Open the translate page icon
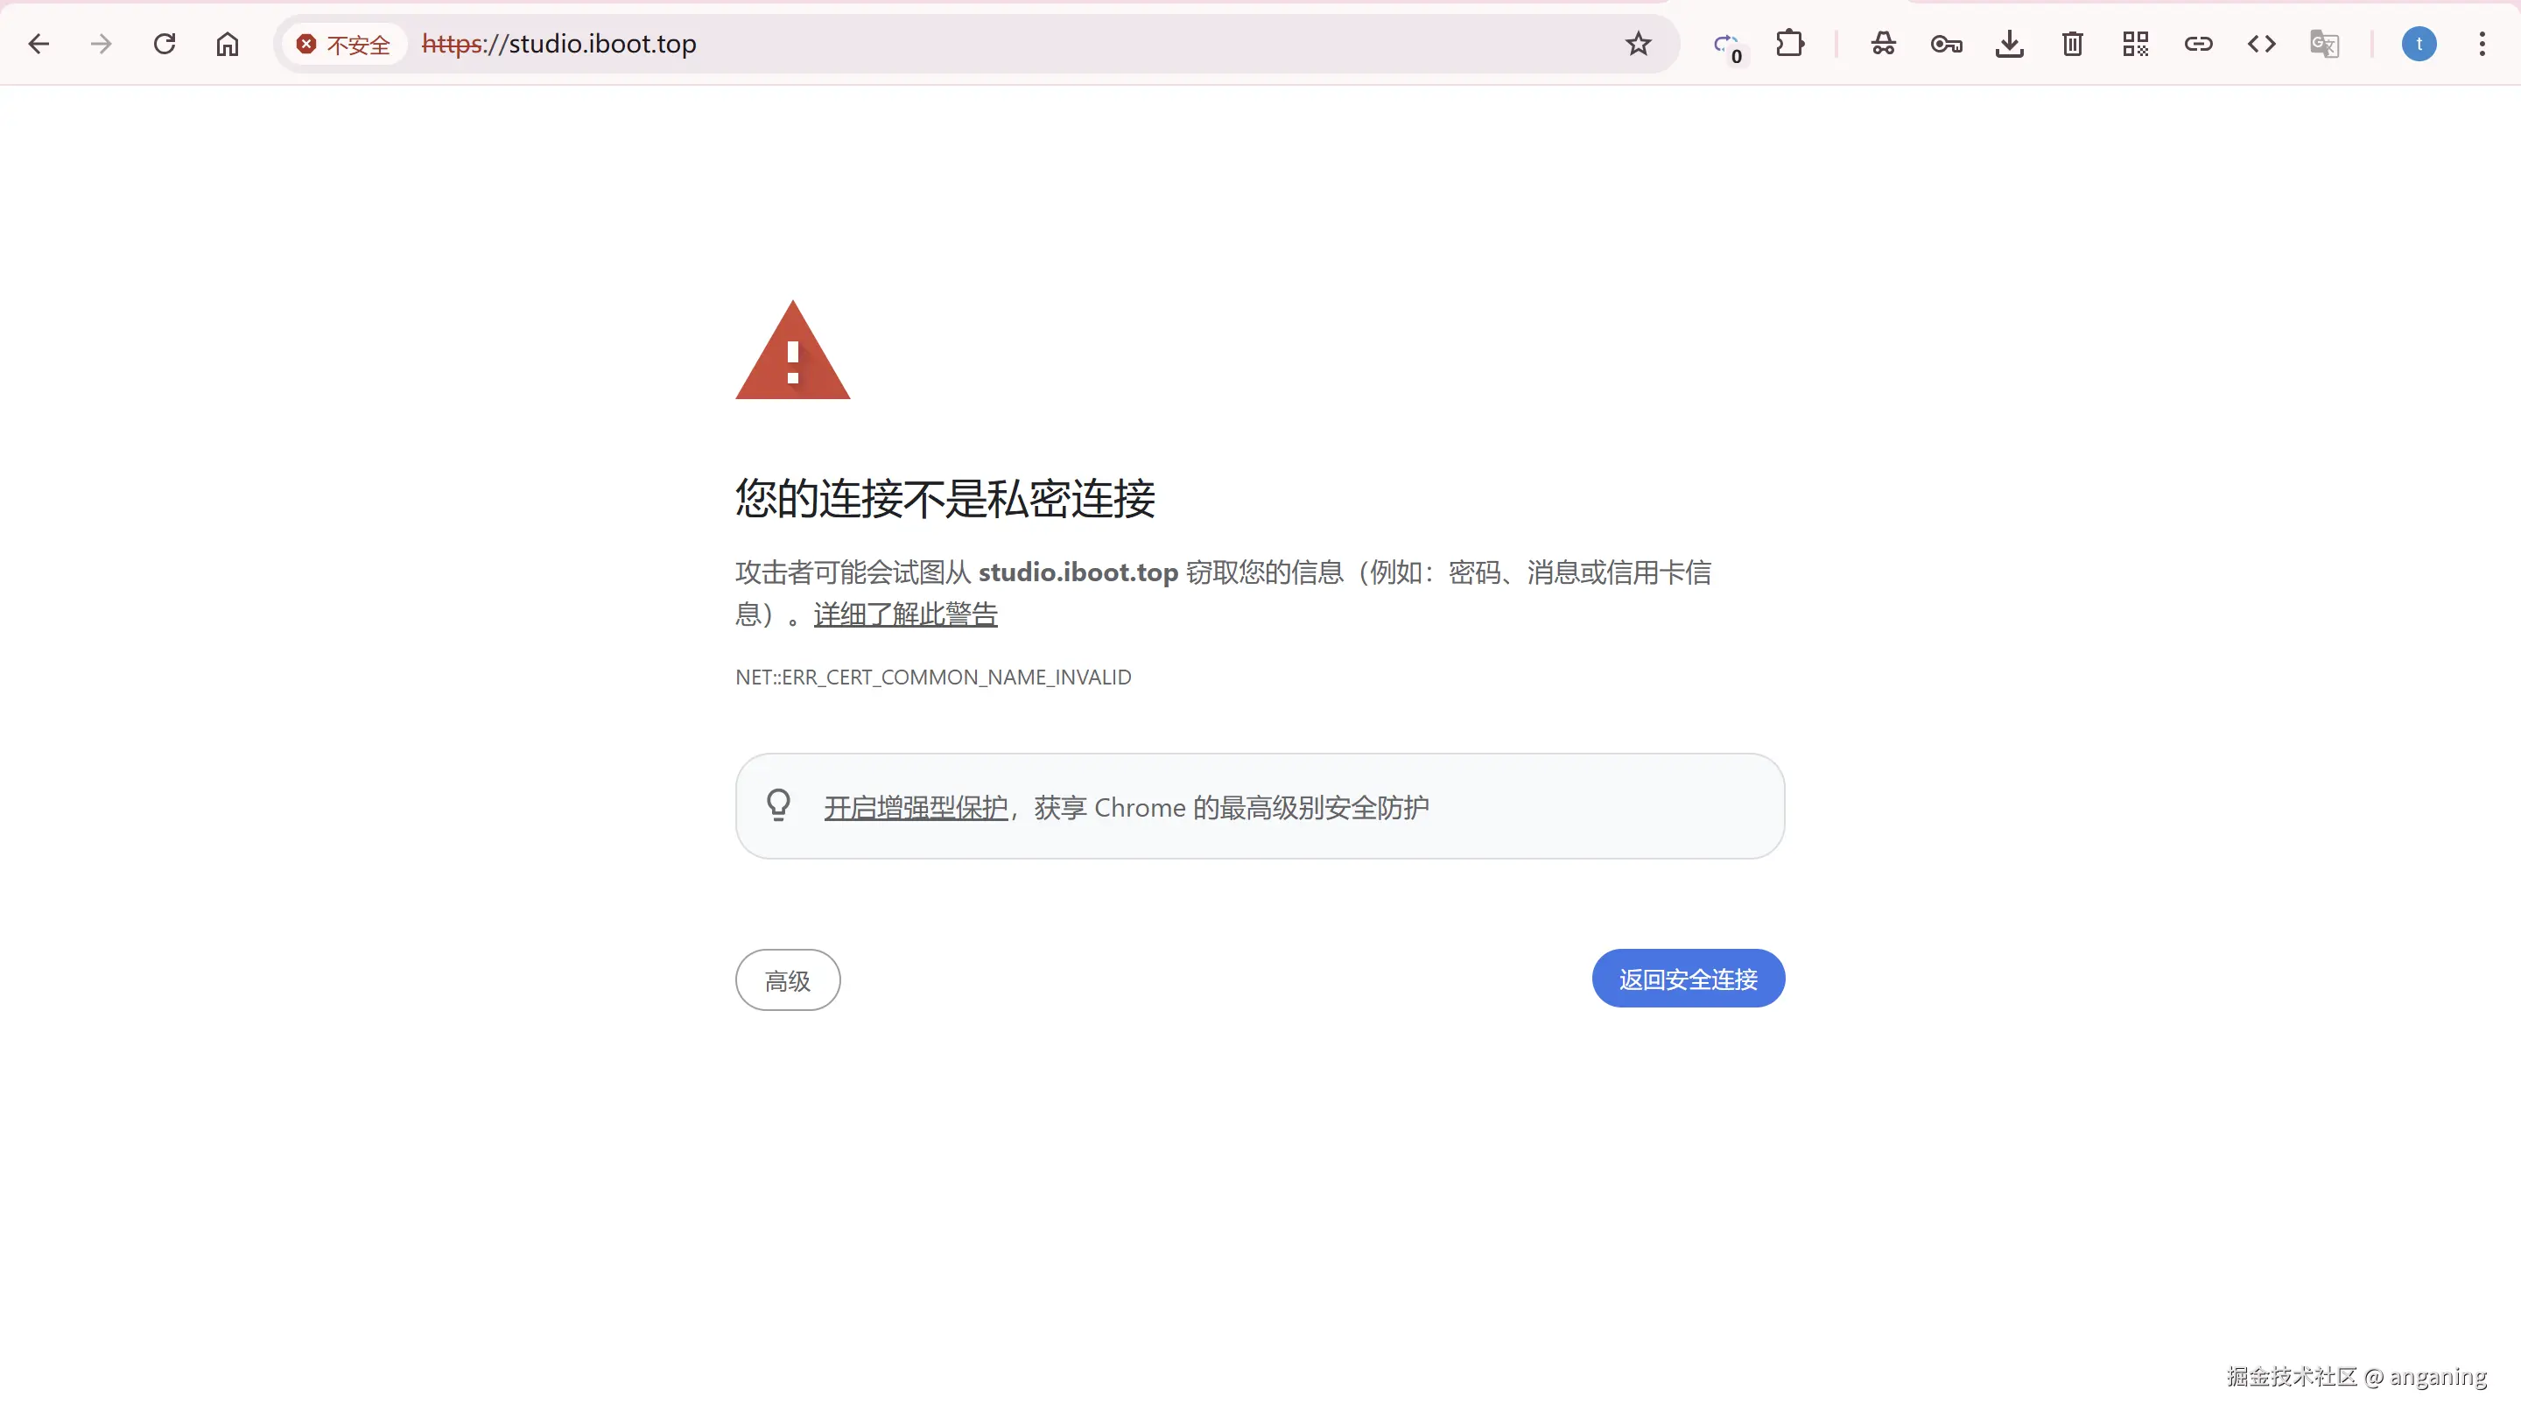Image resolution: width=2521 pixels, height=1425 pixels. [2324, 44]
